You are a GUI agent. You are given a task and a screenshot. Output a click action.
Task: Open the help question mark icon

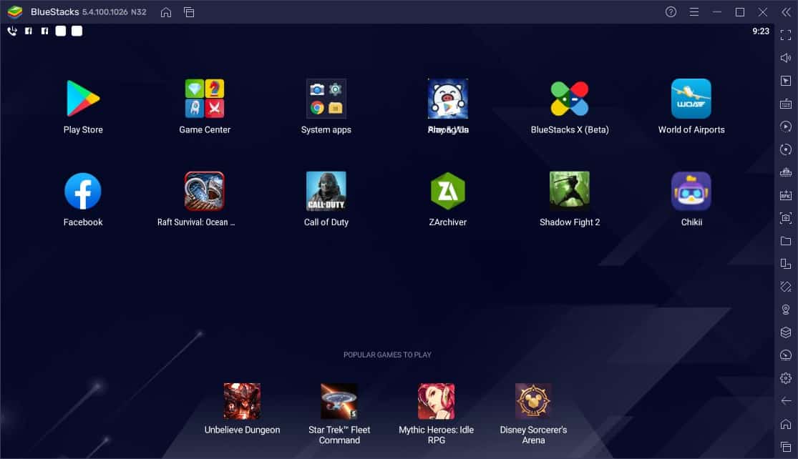coord(671,11)
